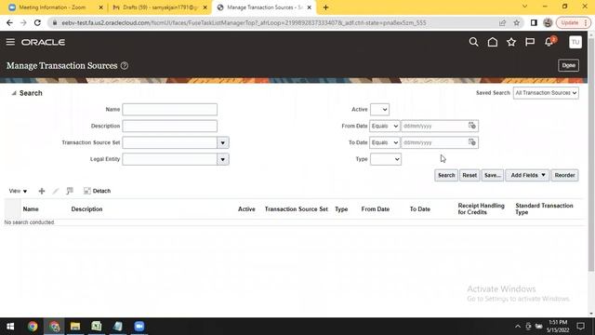Open the Active dropdown
Screen dimensions: 595x335
pyautogui.click(x=379, y=110)
